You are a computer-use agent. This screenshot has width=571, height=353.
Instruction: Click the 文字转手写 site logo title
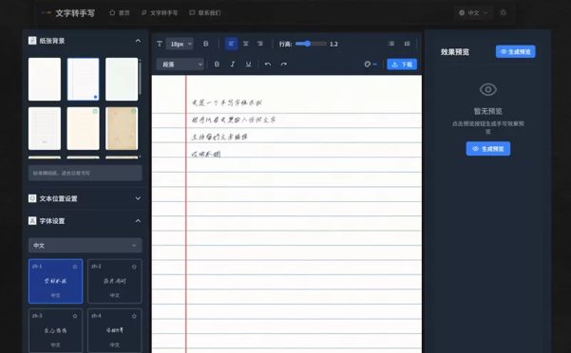pos(75,13)
